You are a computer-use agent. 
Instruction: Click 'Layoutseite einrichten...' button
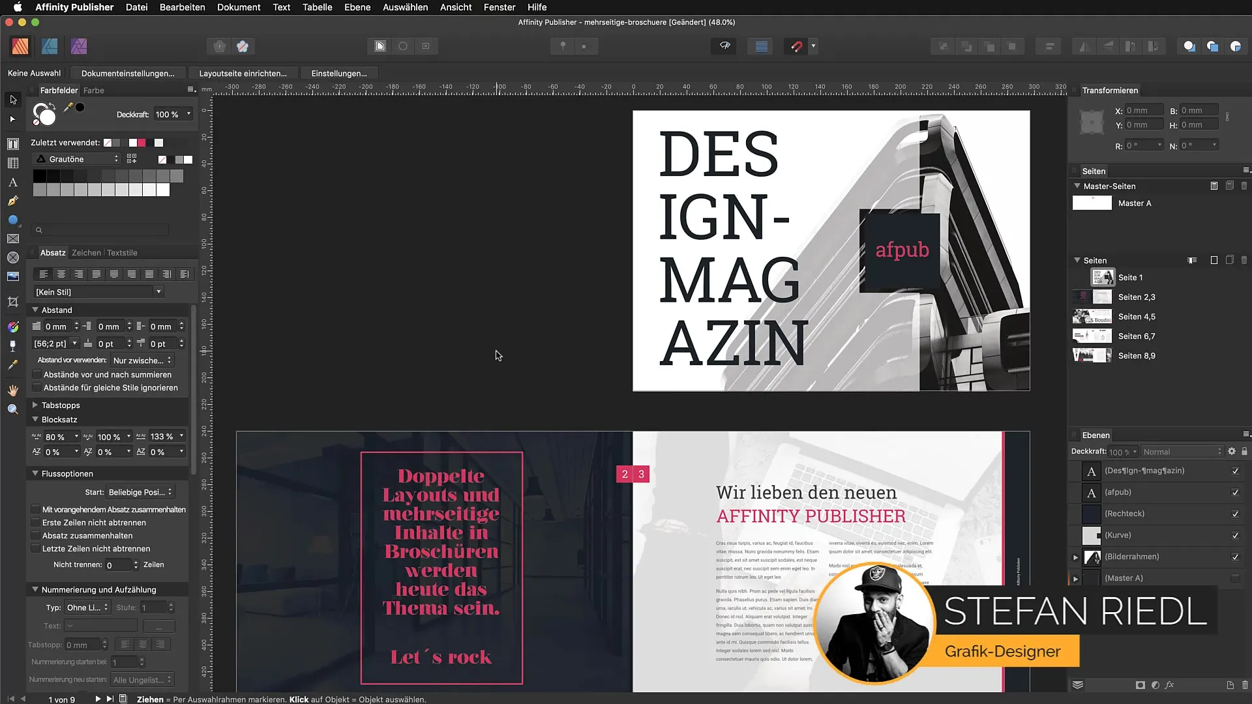243,74
